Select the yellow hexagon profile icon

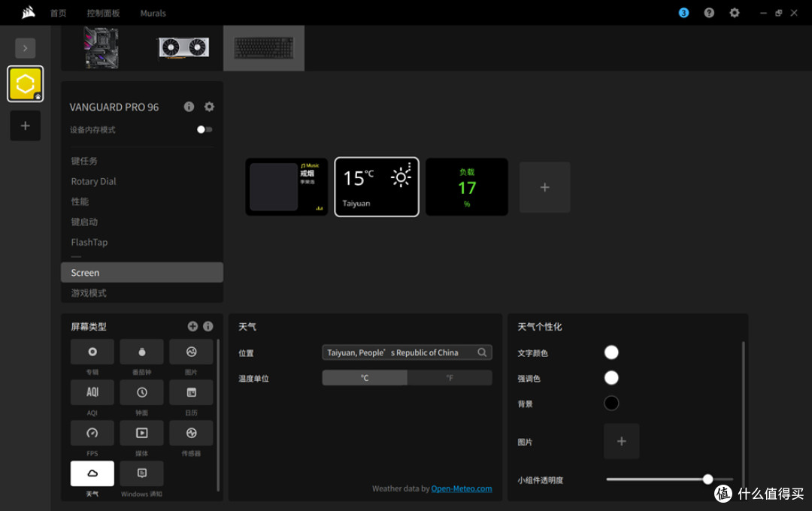pyautogui.click(x=26, y=84)
